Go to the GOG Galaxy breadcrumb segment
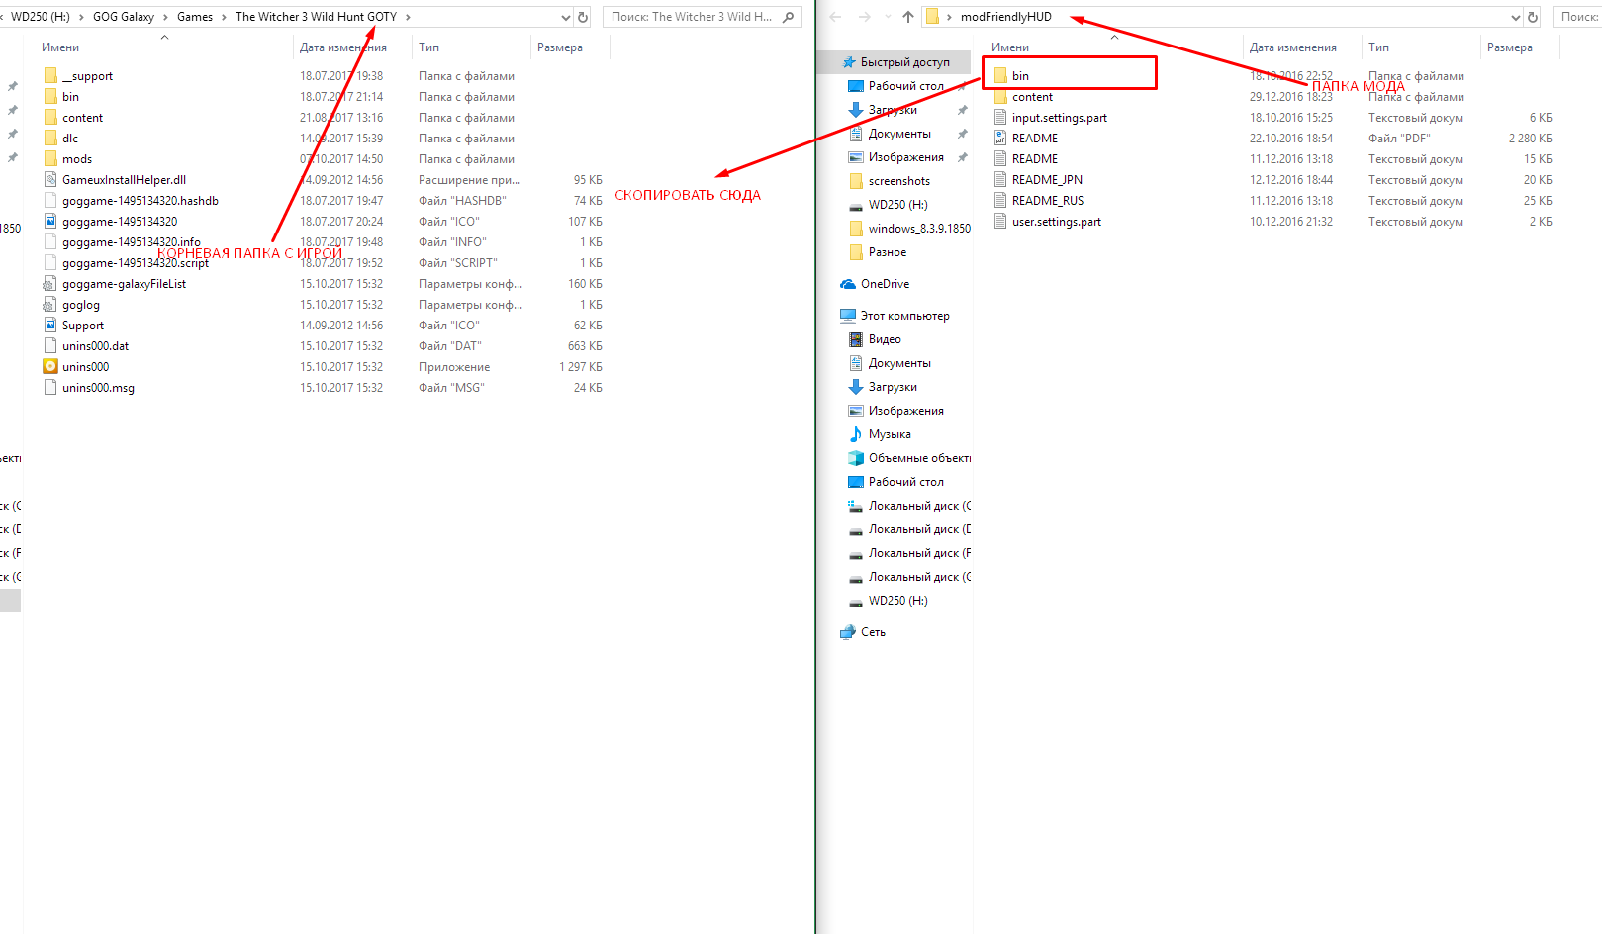This screenshot has width=1602, height=934. point(124,17)
